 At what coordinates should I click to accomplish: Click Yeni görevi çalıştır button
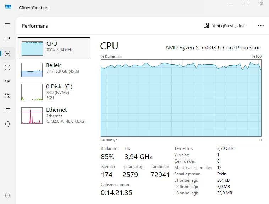(225, 26)
